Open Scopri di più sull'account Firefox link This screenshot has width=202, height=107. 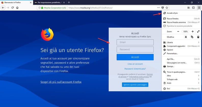point(61,82)
